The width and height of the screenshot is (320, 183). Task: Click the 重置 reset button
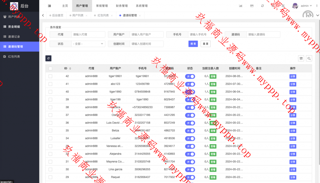click(x=205, y=44)
